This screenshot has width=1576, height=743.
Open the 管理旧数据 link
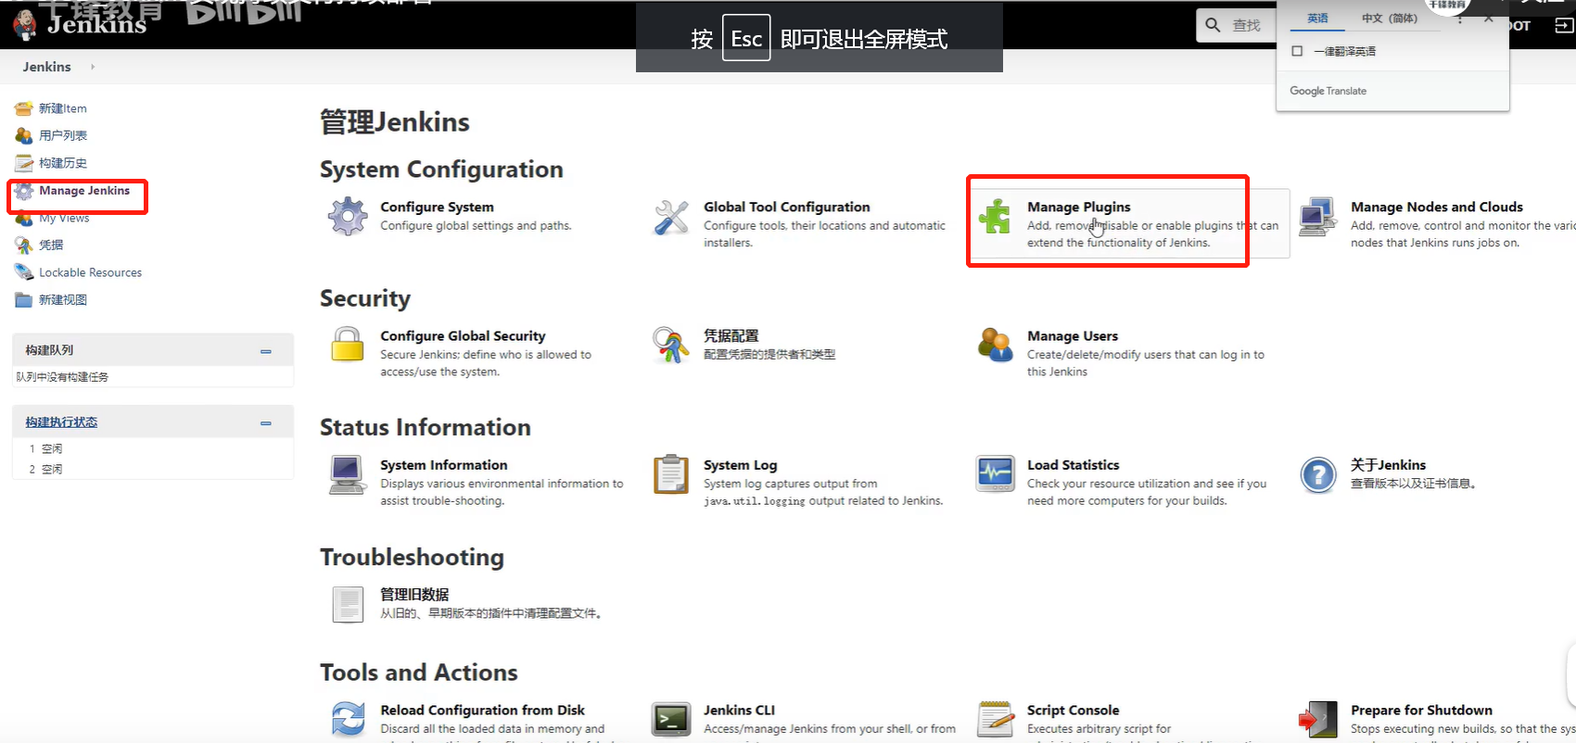[414, 595]
